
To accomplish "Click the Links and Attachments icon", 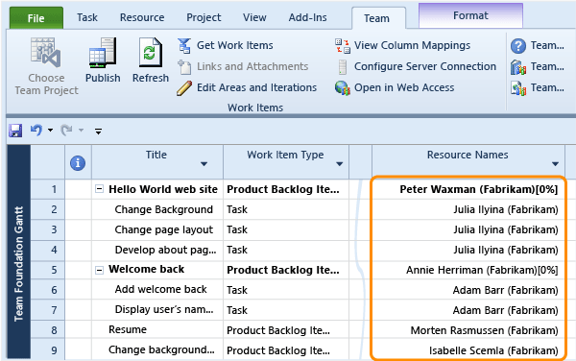I will click(184, 67).
